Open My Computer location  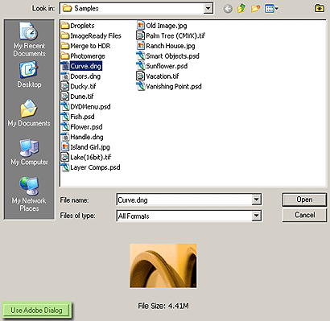(x=29, y=152)
